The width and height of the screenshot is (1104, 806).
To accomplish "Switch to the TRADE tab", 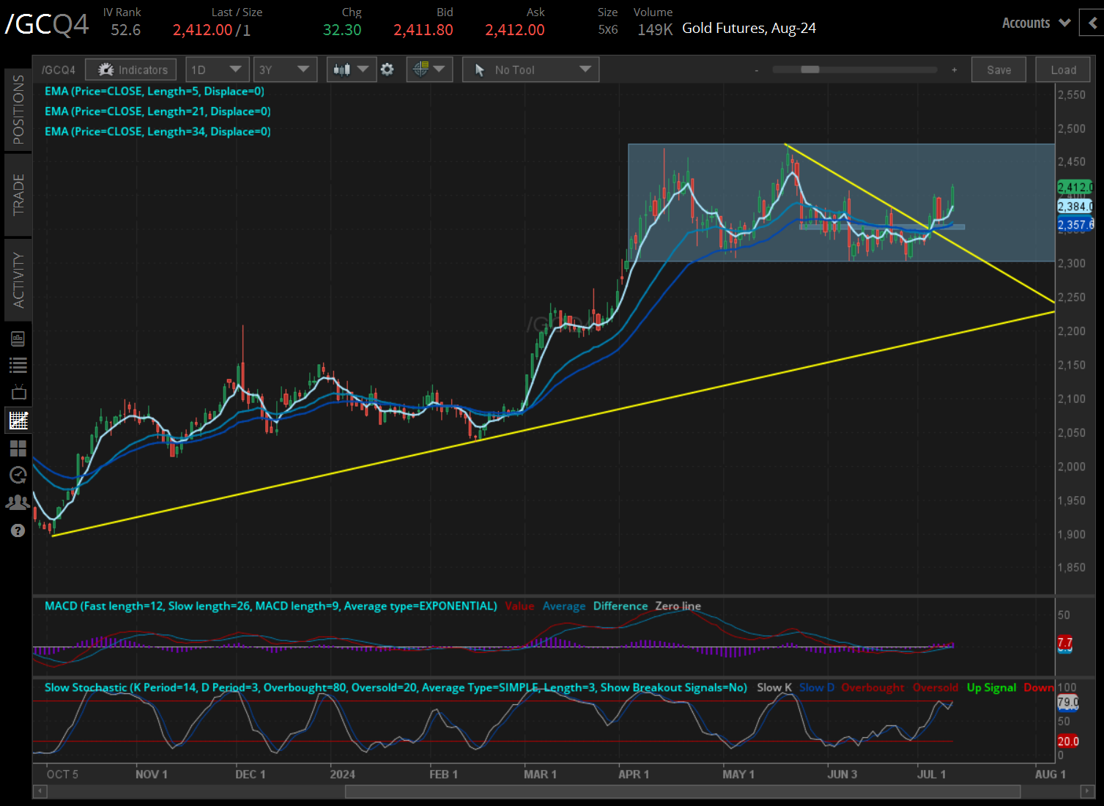I will (x=18, y=195).
